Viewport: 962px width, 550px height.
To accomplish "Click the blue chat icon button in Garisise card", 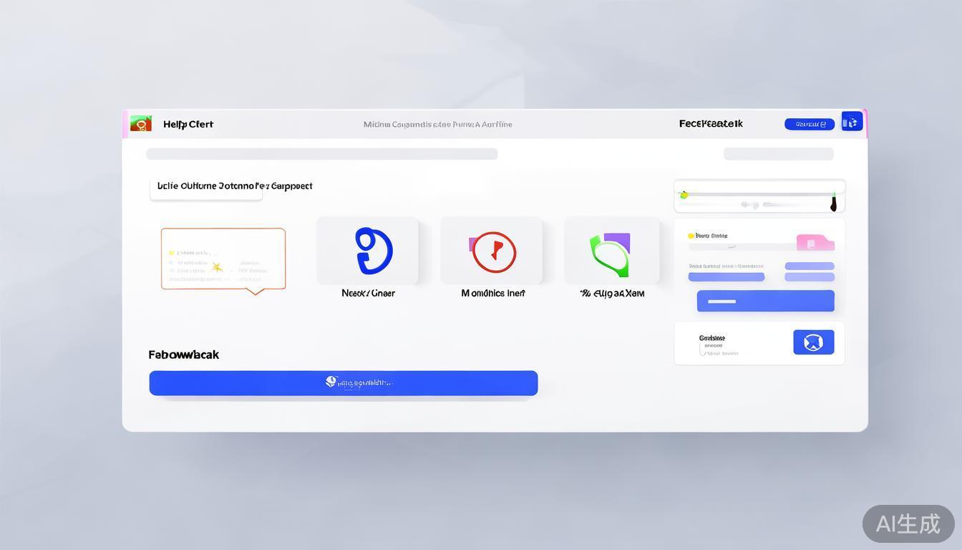I will tap(813, 342).
